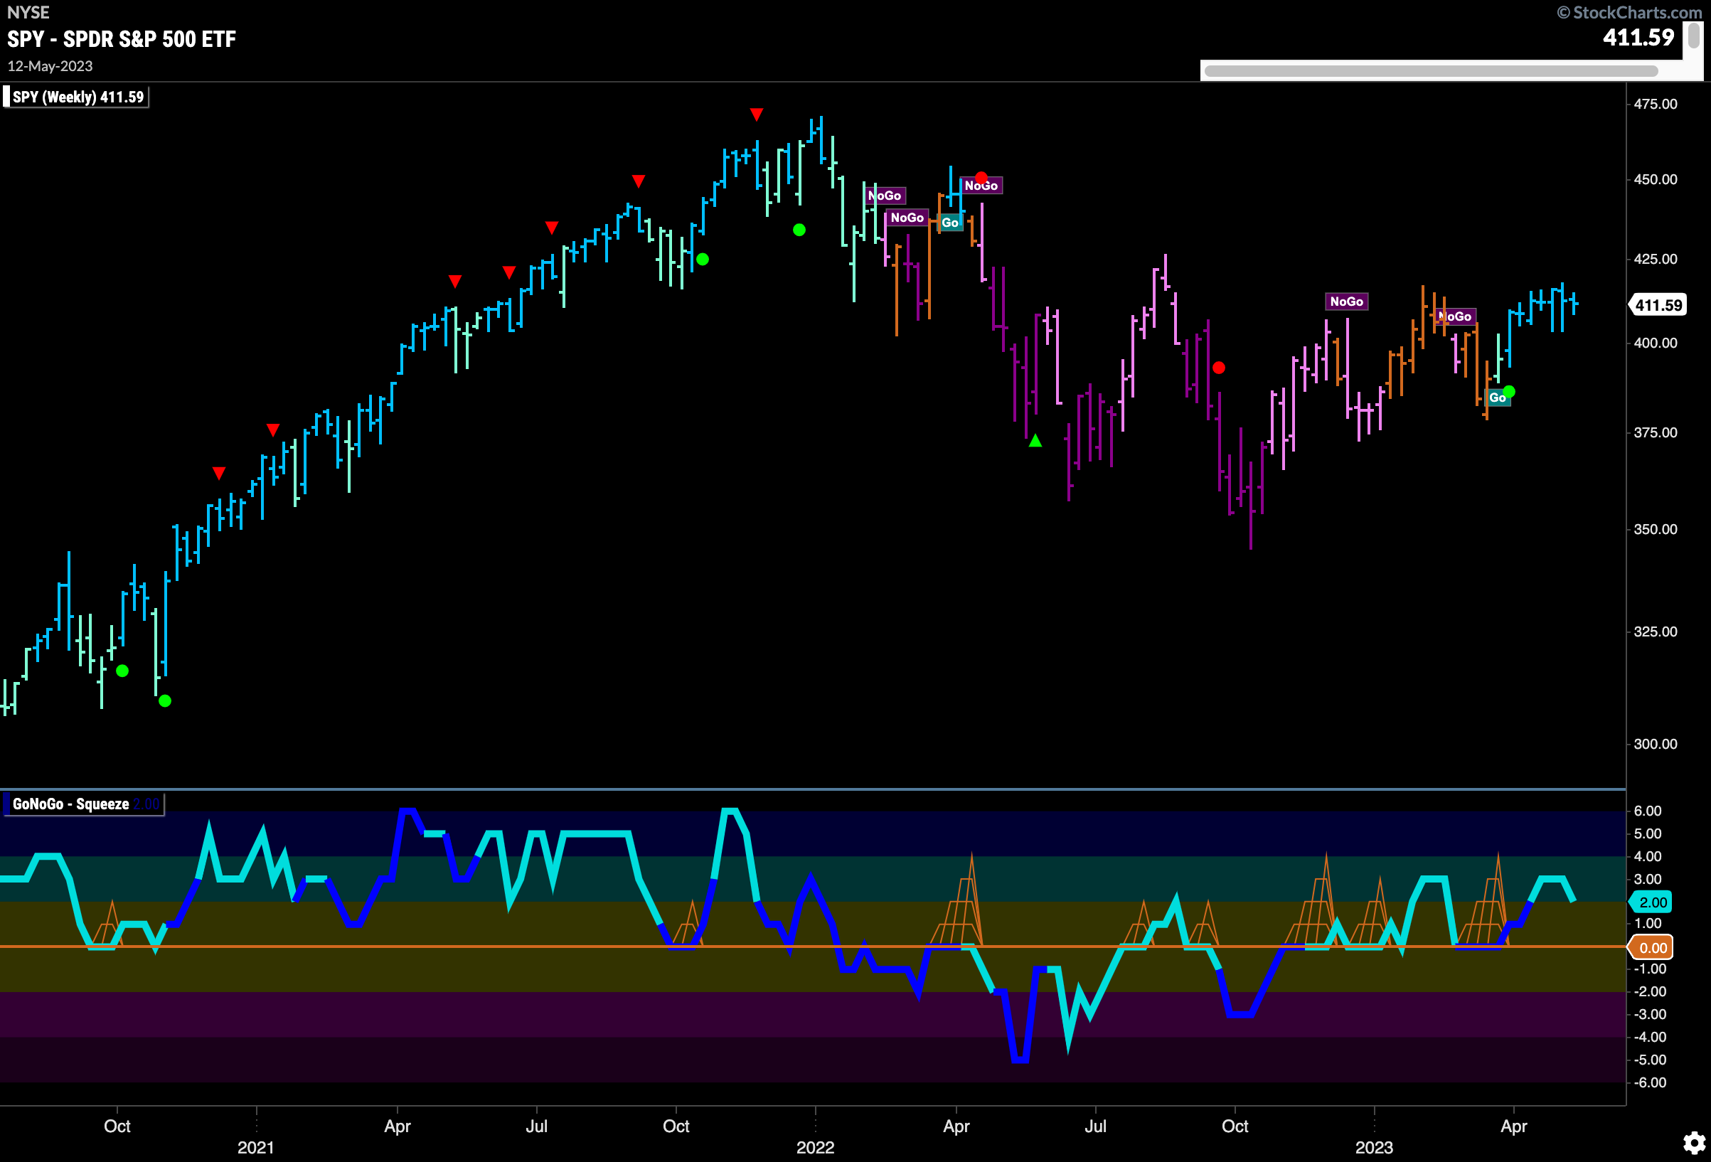Viewport: 1711px width, 1162px height.
Task: Click the Go flag near March 2022
Action: 950,223
